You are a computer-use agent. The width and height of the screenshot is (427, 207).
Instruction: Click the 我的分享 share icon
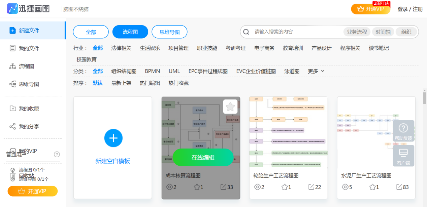point(12,126)
